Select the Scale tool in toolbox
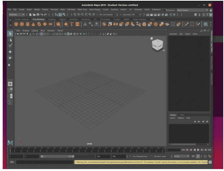This screenshot has height=171, width=224. (x=10, y=64)
